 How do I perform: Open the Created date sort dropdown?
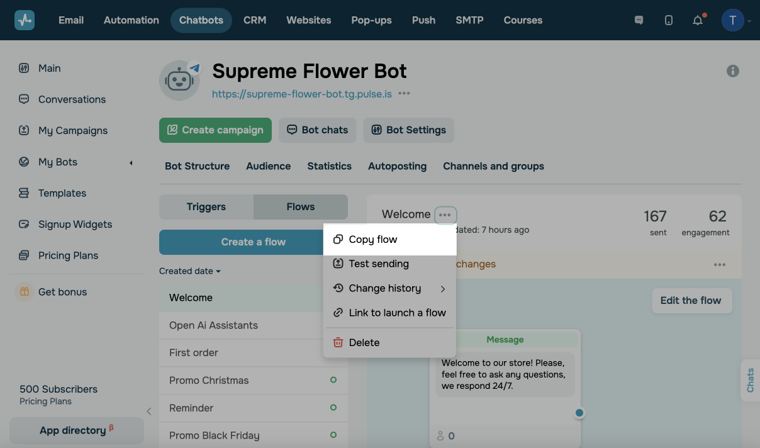pyautogui.click(x=190, y=271)
